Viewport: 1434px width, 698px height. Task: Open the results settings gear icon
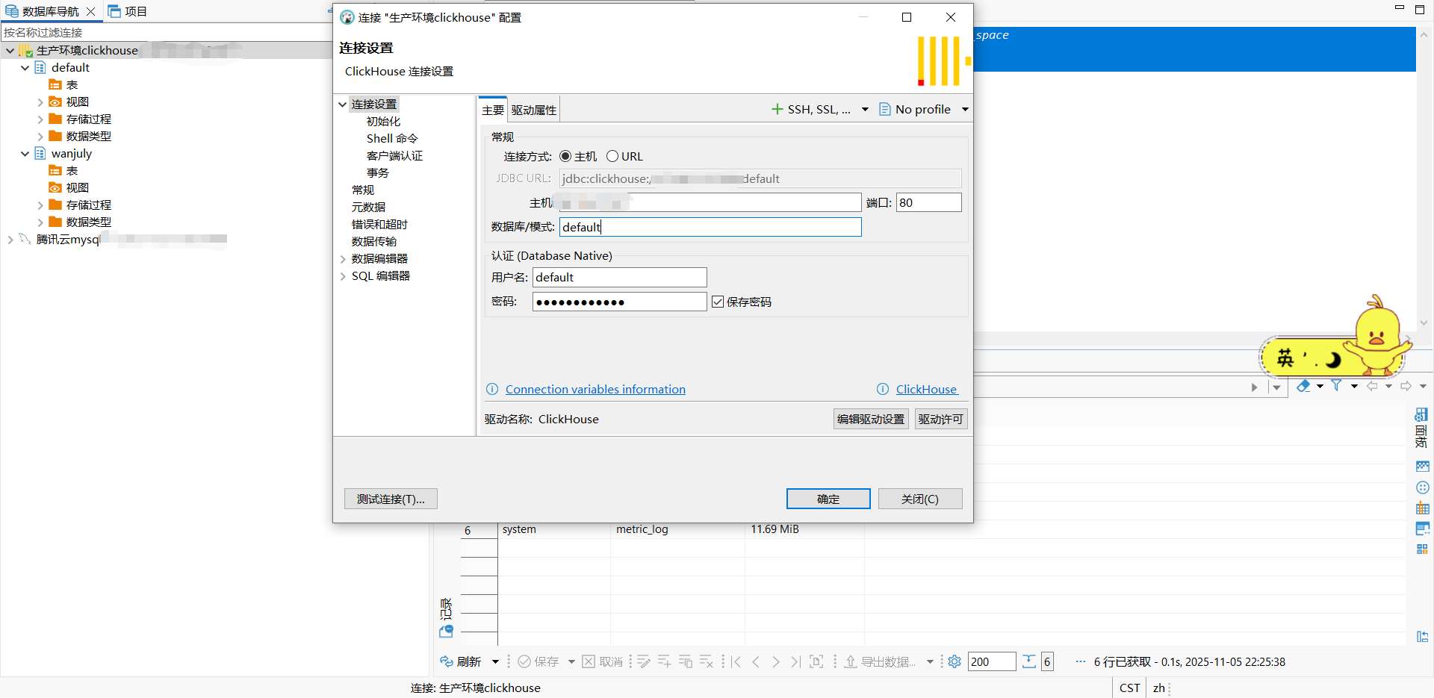pos(955,661)
